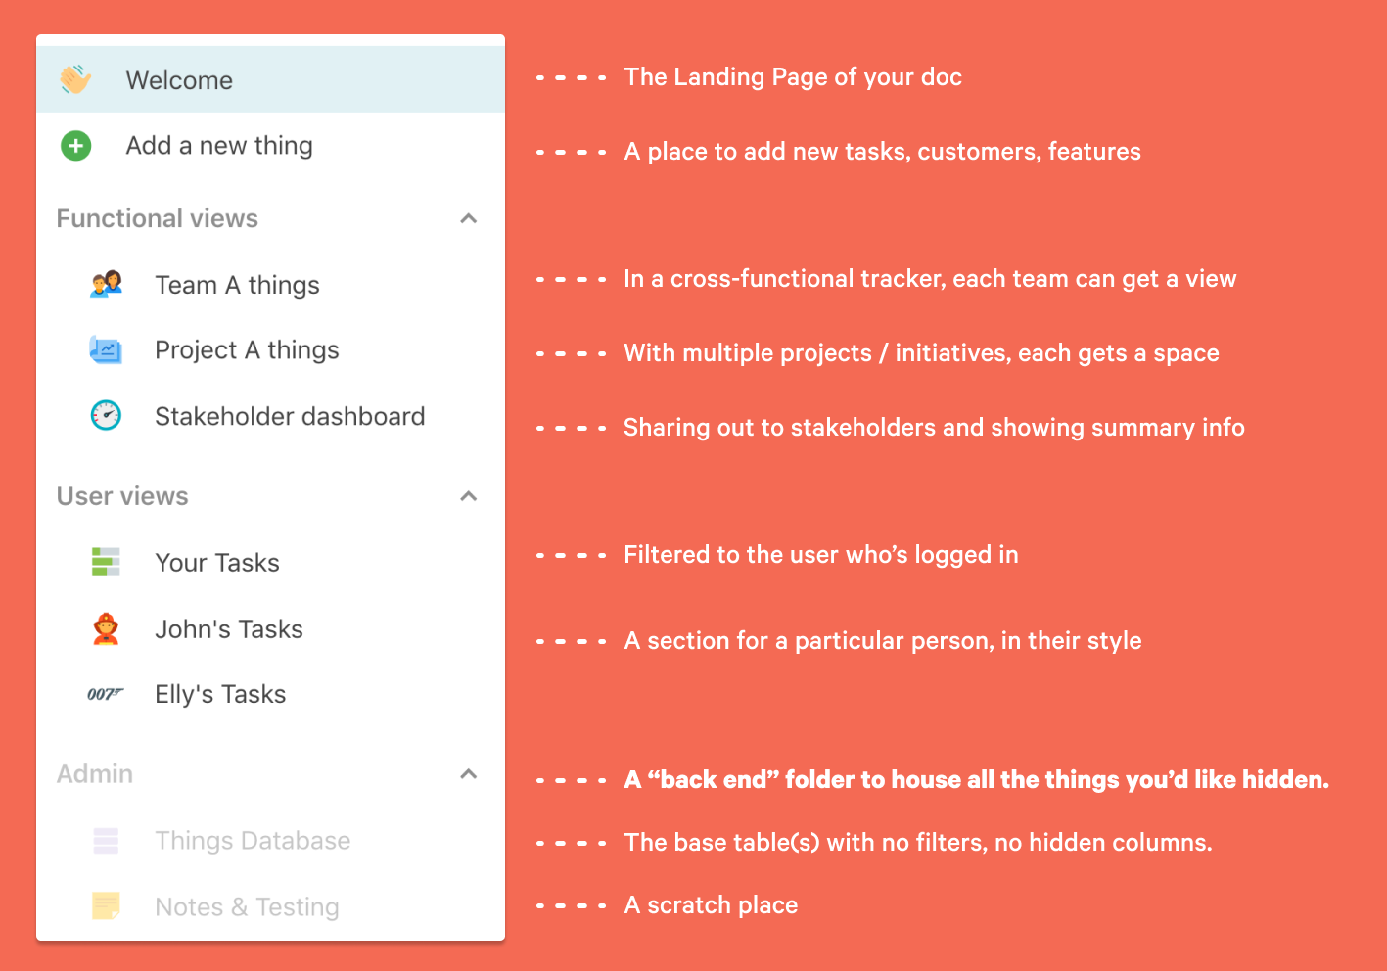Open the Welcome page

[180, 80]
